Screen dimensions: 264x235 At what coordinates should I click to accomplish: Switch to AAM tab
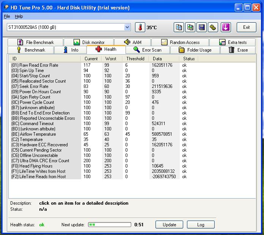pos(132,42)
